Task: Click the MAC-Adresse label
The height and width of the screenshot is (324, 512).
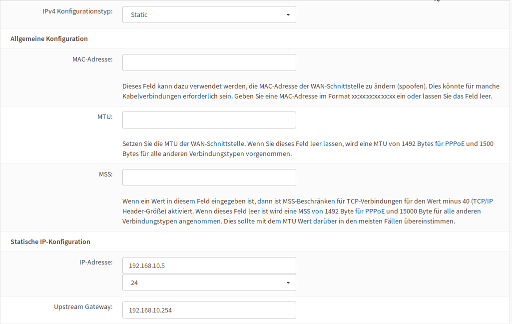Action: (92, 59)
